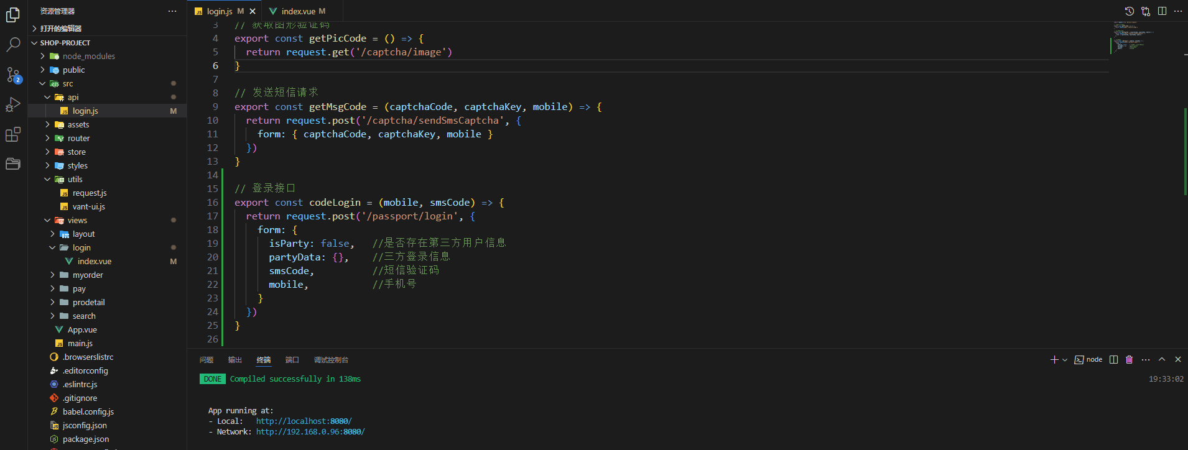Screen dimensions: 1188x450
Task: Open terminal panel more actions ellipsis
Action: click(x=1146, y=359)
